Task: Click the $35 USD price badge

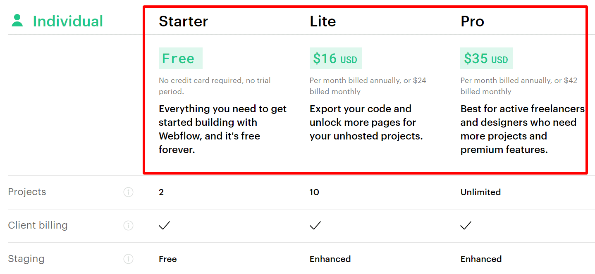Action: click(486, 59)
